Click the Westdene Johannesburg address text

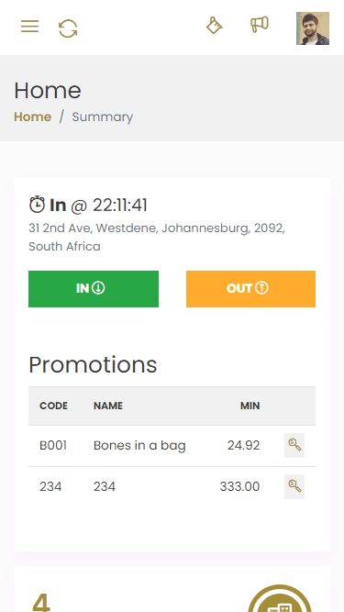[157, 237]
